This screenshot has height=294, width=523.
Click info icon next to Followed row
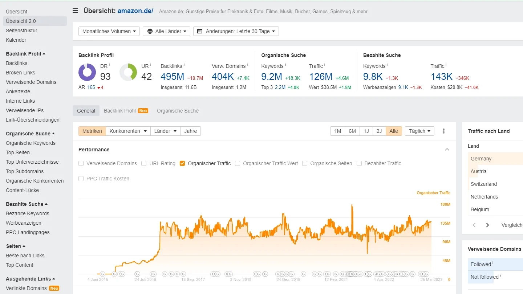click(x=493, y=263)
